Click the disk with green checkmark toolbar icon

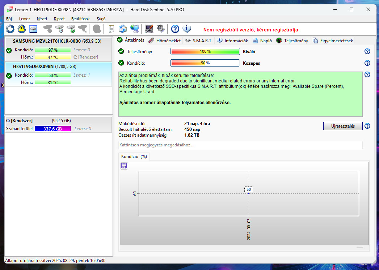point(71,29)
